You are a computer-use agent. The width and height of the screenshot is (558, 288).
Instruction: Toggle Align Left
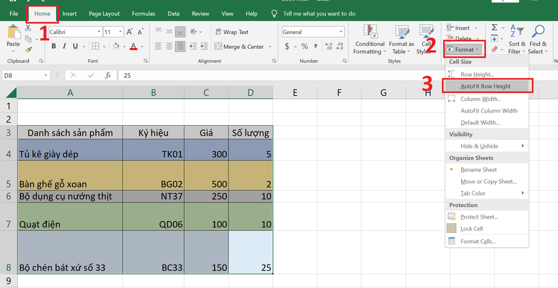[x=158, y=46]
